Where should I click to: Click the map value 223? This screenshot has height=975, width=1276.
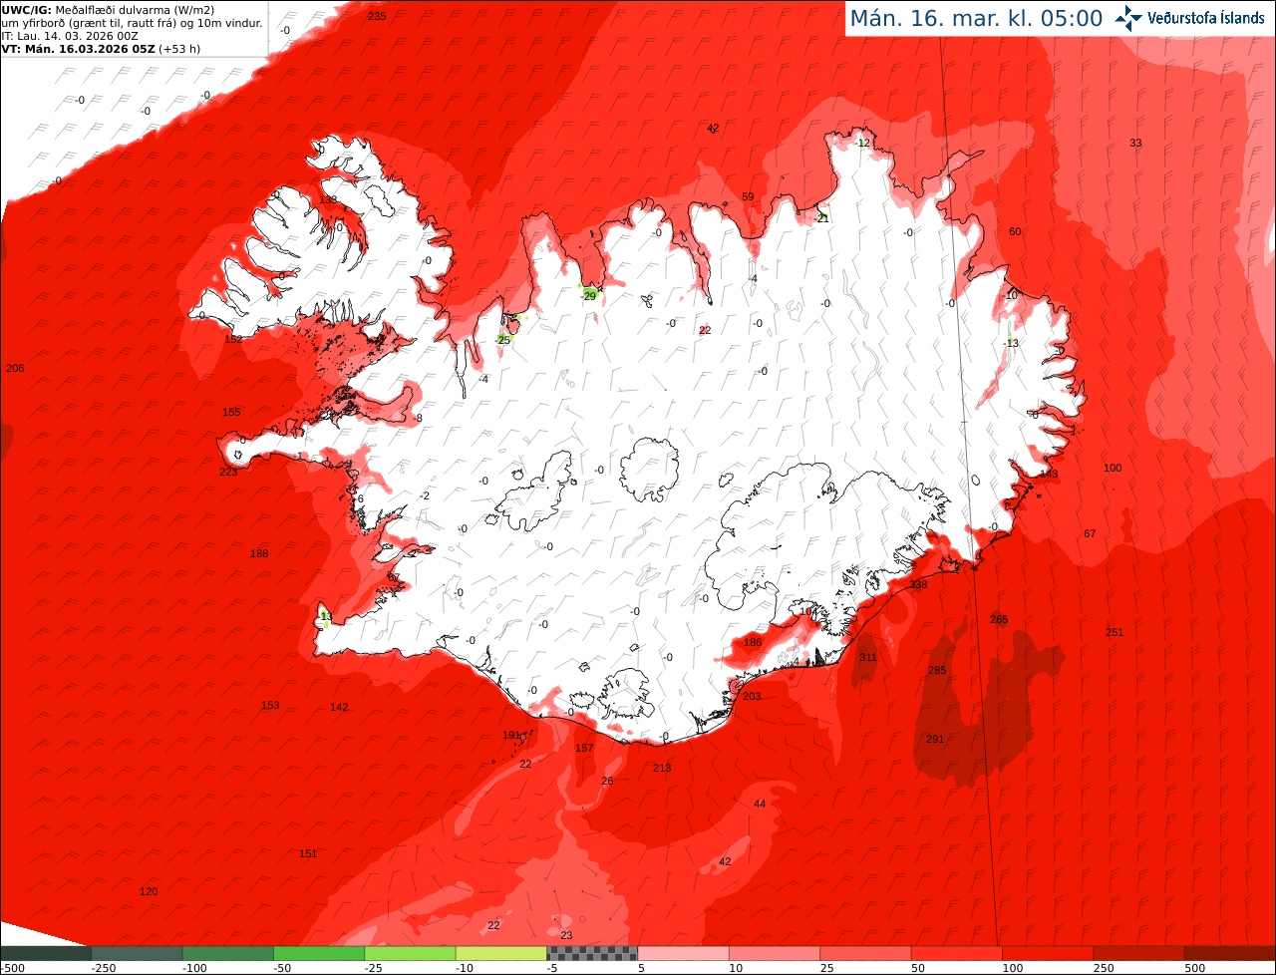(x=228, y=473)
